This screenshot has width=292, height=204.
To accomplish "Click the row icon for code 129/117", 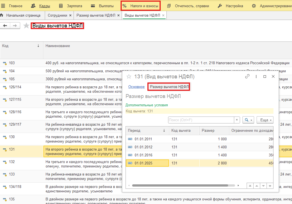I will pos(5,125).
